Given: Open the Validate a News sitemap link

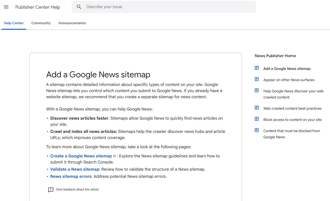Looking at the screenshot, I should pos(75,169).
